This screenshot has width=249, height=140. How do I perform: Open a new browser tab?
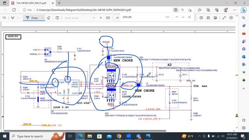[59, 3]
